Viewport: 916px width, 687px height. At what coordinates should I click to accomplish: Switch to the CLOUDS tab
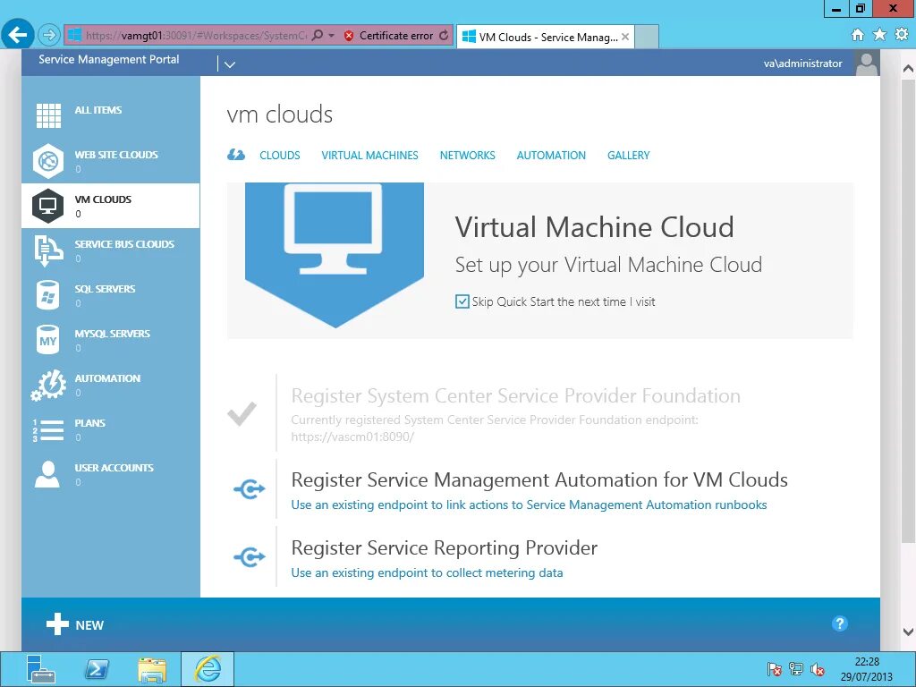point(280,156)
